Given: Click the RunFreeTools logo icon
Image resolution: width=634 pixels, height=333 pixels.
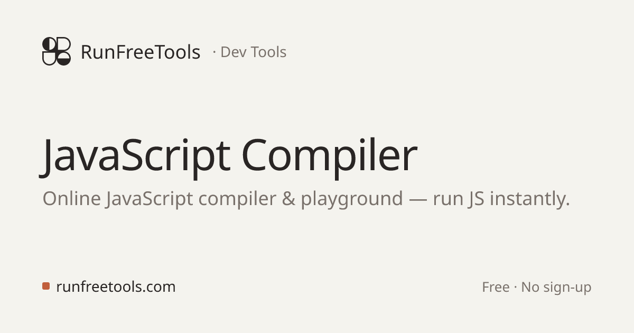Looking at the screenshot, I should pos(57,51).
